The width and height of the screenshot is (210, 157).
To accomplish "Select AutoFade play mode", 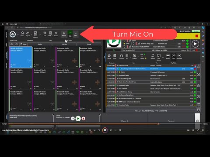I will point(179,56).
